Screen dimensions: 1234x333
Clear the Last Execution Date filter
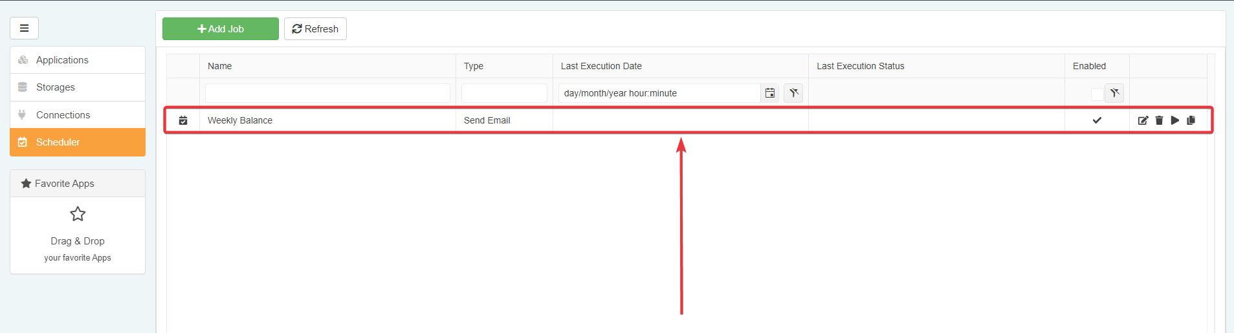(793, 93)
